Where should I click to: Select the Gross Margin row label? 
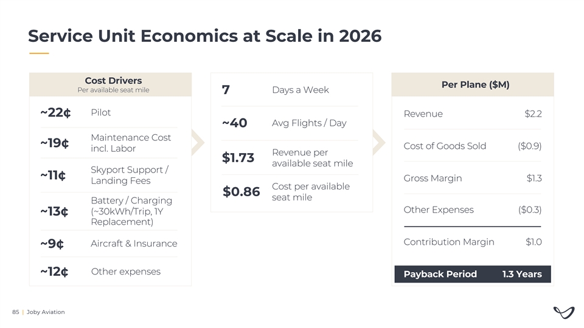[x=433, y=178]
